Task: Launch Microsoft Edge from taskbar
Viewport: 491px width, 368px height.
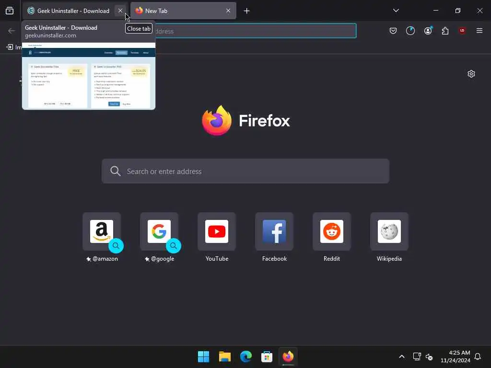Action: pyautogui.click(x=246, y=356)
